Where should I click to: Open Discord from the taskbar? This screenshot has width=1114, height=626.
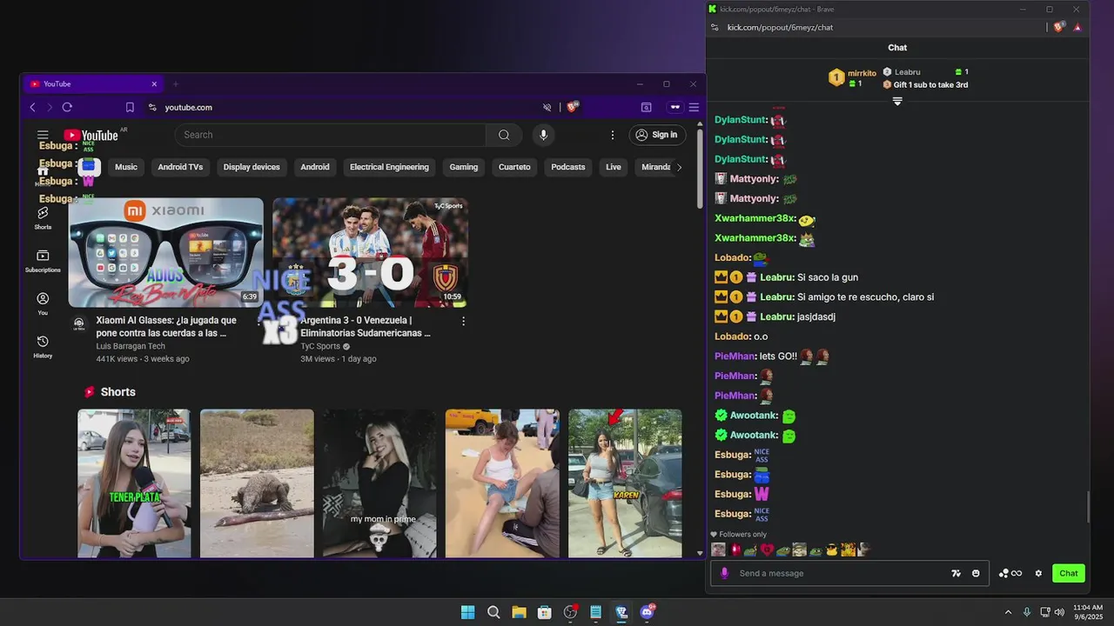pos(647,612)
